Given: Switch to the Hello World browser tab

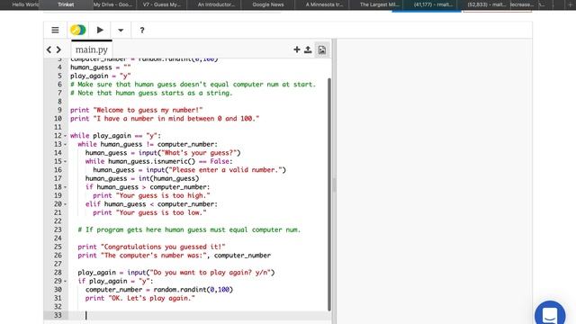Looking at the screenshot, I should 25,4.
